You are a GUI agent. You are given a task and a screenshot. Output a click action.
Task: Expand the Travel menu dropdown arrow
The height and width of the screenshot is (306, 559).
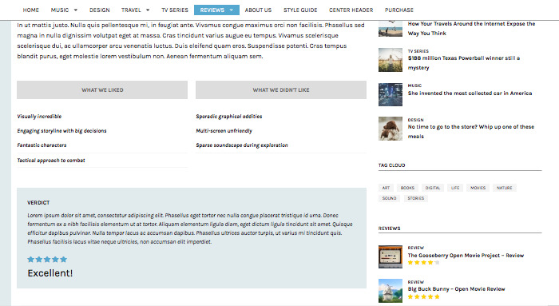(x=148, y=10)
